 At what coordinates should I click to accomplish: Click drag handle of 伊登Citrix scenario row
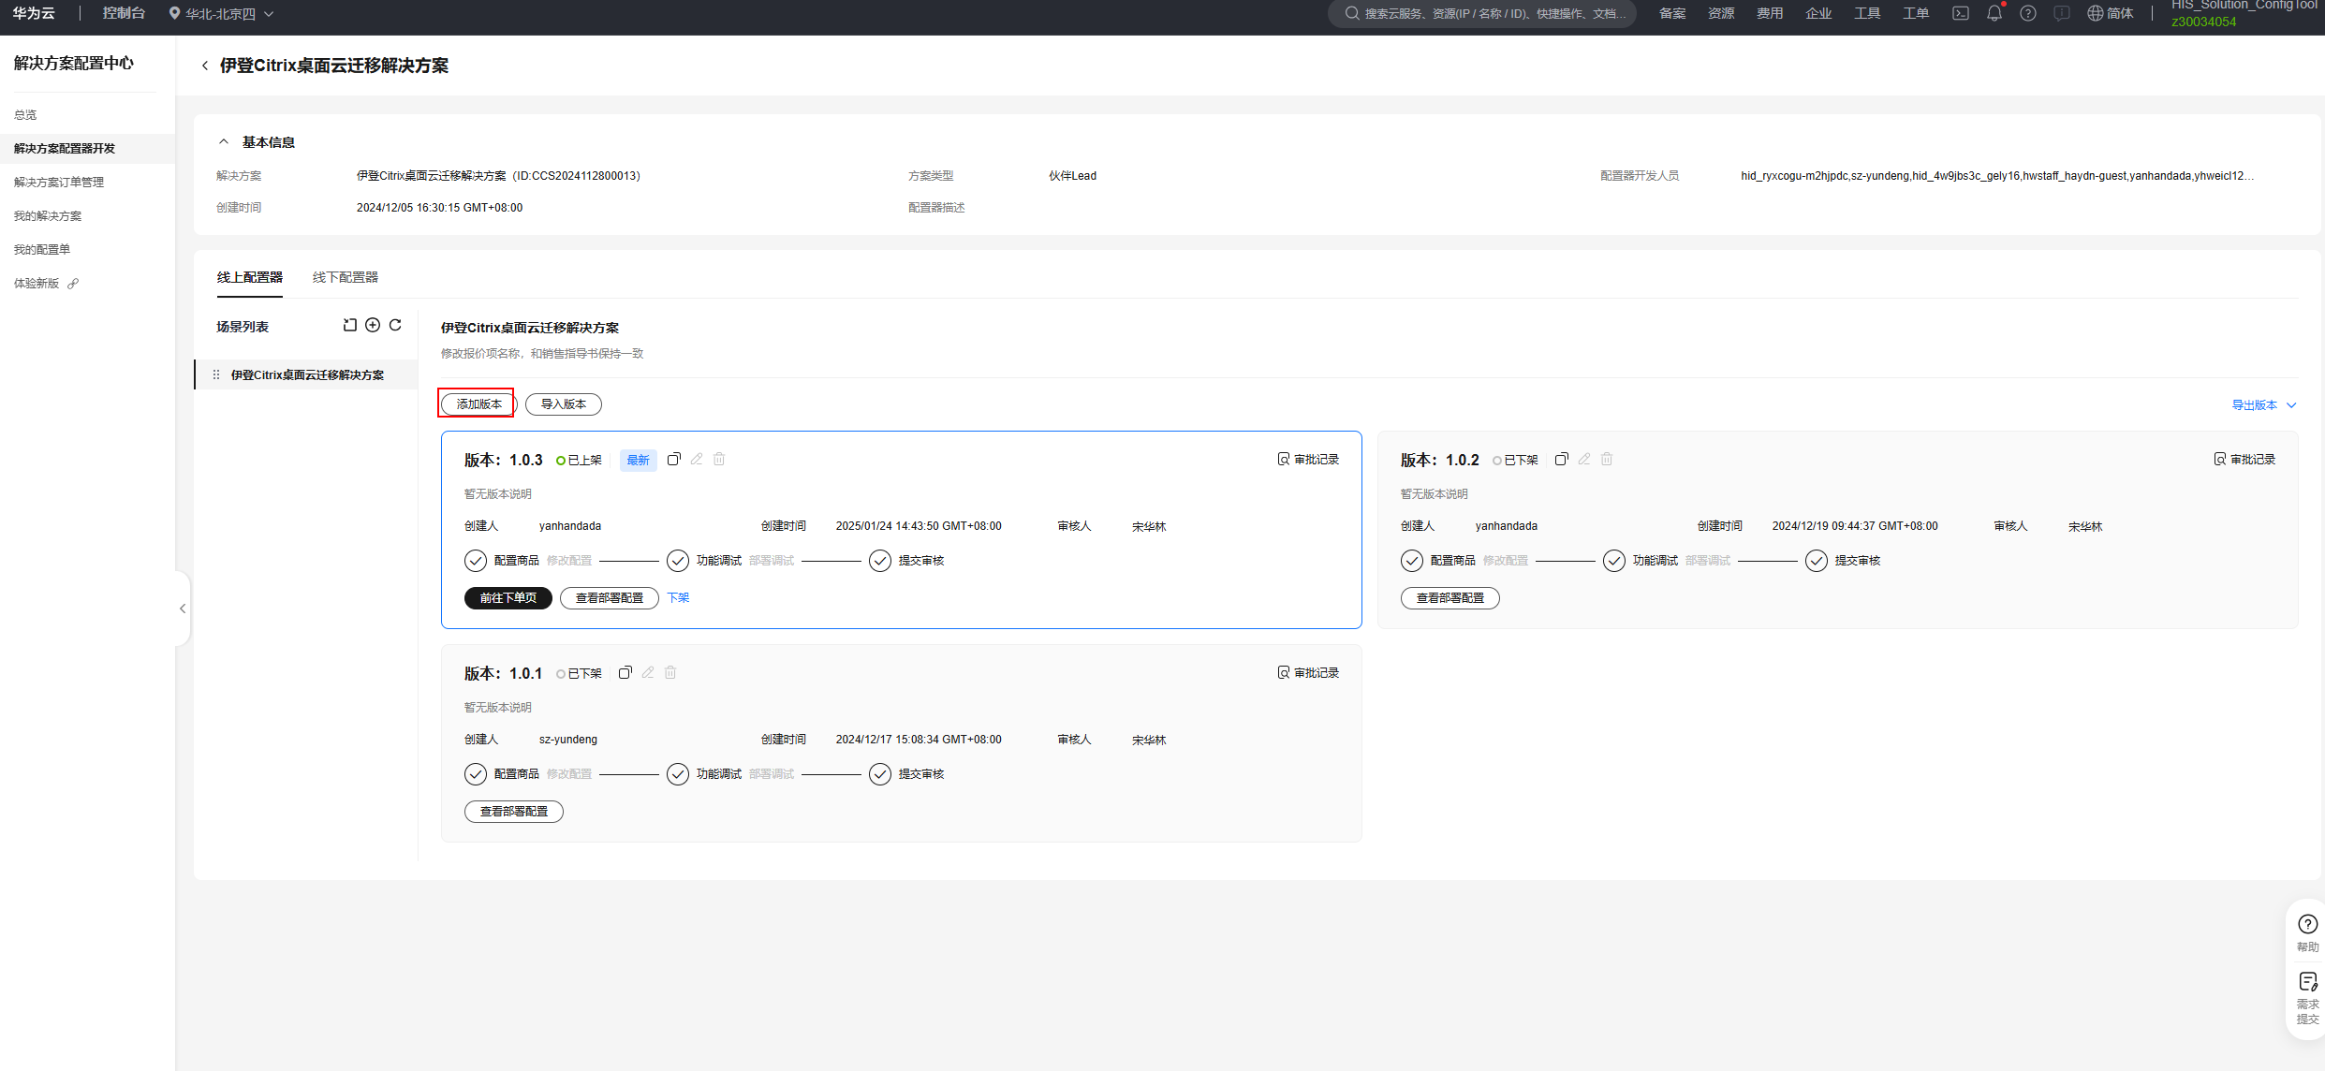click(x=216, y=374)
